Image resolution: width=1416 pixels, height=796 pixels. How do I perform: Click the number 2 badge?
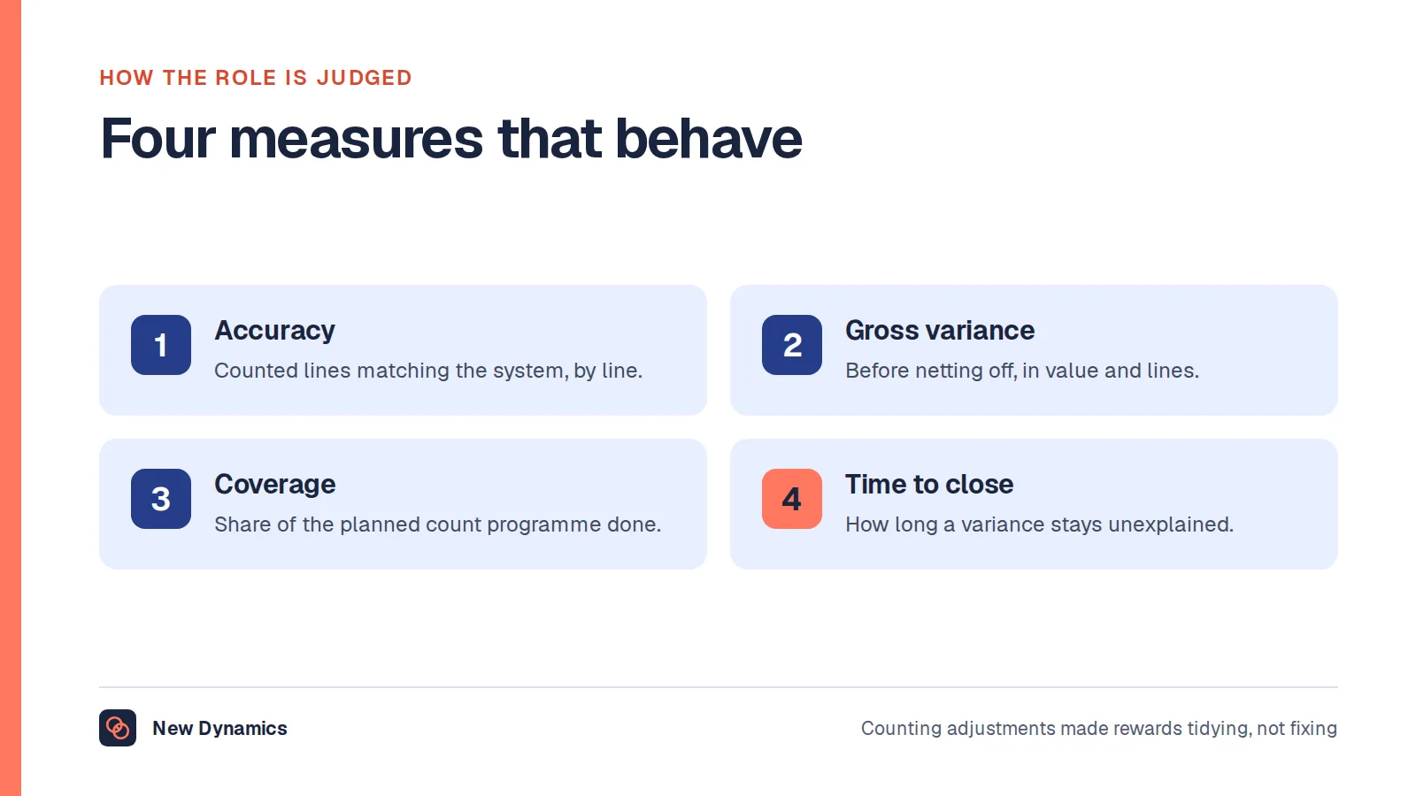coord(792,345)
